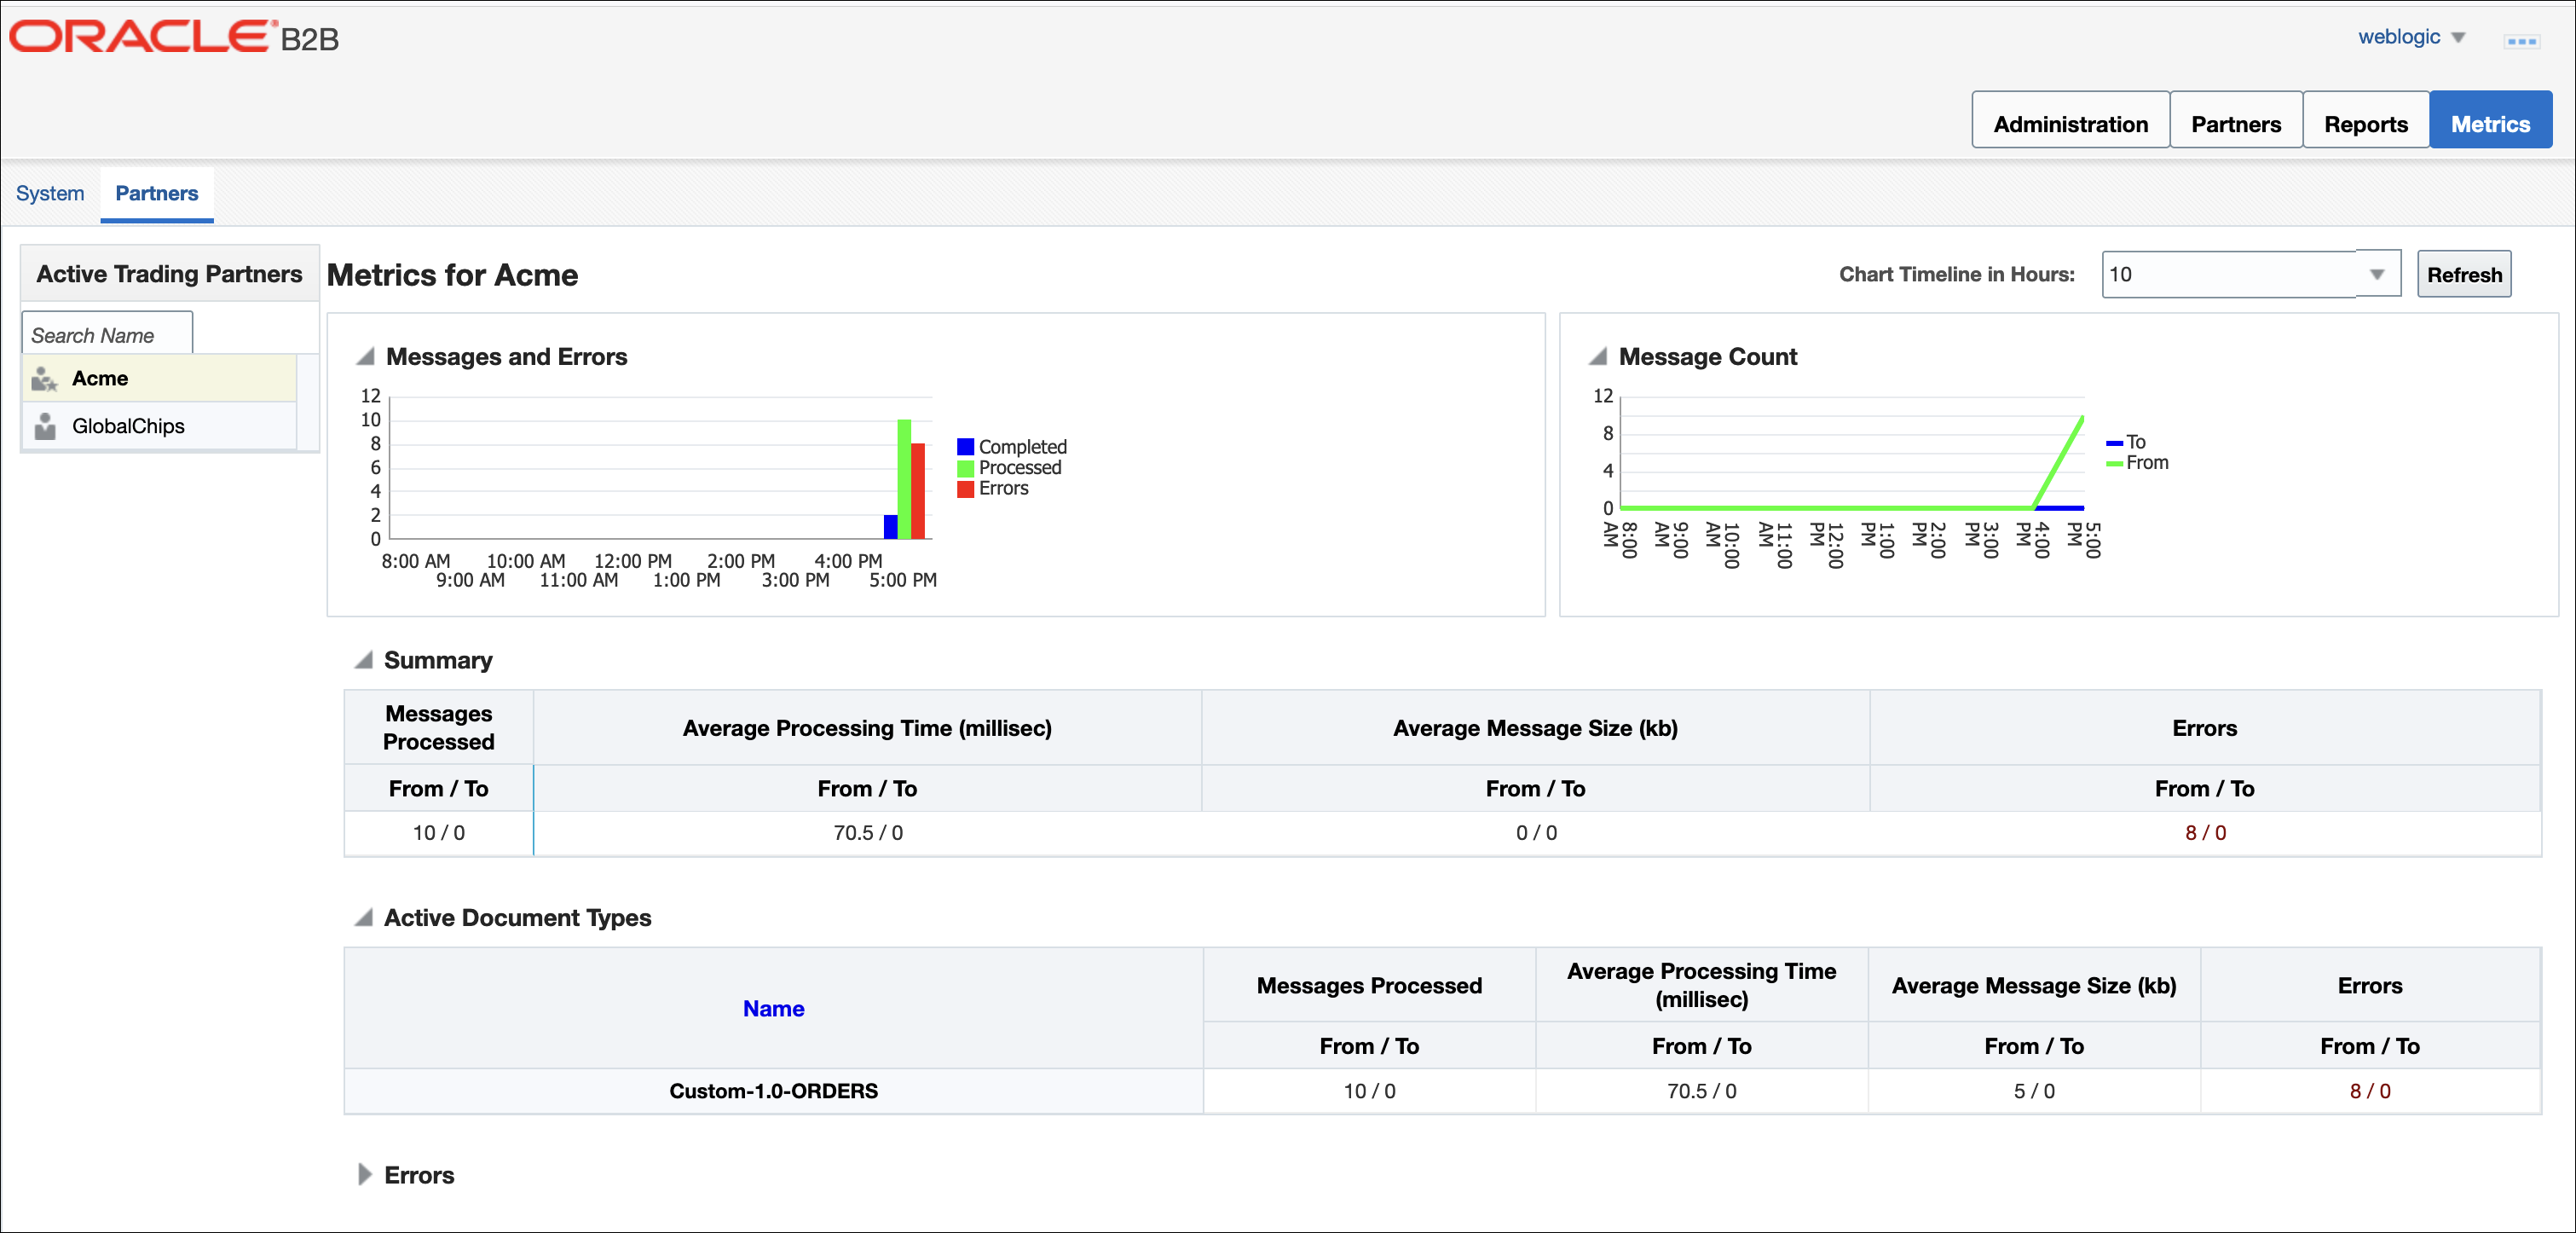Click Summary messages processed 10 / 0

[439, 832]
